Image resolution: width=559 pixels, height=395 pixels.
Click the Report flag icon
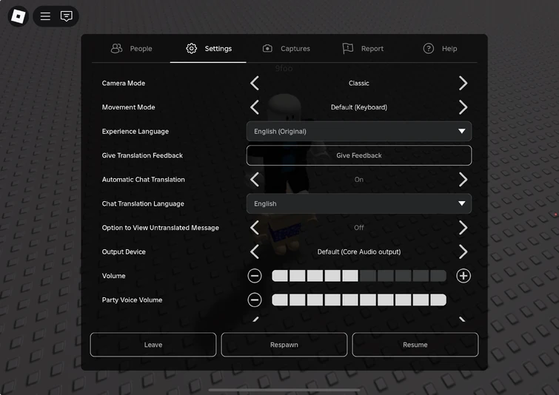click(x=347, y=48)
